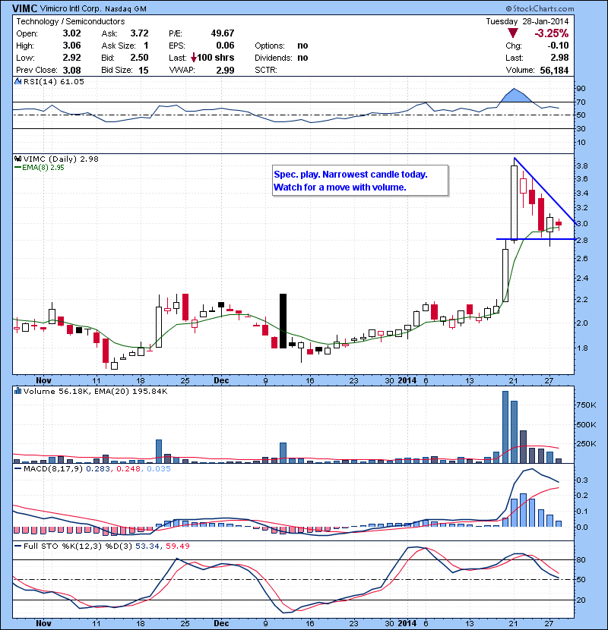Click the blue descending trendline
The width and height of the screenshot is (608, 630).
coord(544,191)
